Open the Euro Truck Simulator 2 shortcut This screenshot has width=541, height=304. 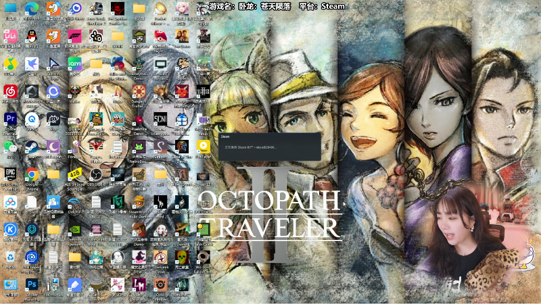pyautogui.click(x=96, y=9)
